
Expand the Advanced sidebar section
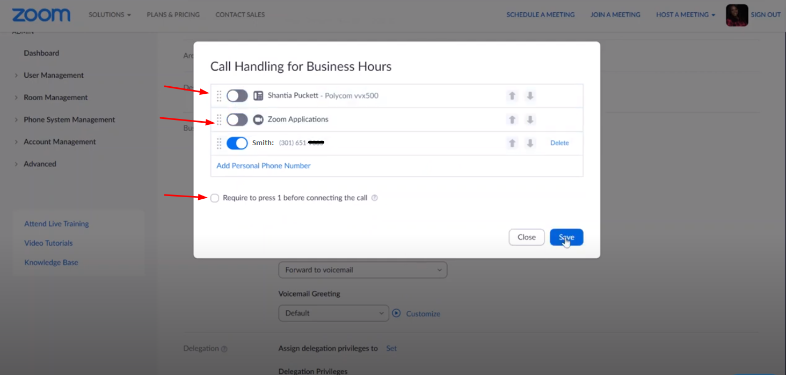[40, 164]
